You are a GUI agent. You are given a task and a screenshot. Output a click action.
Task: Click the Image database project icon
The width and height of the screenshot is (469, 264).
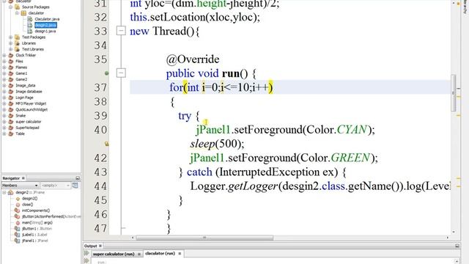tap(11, 91)
